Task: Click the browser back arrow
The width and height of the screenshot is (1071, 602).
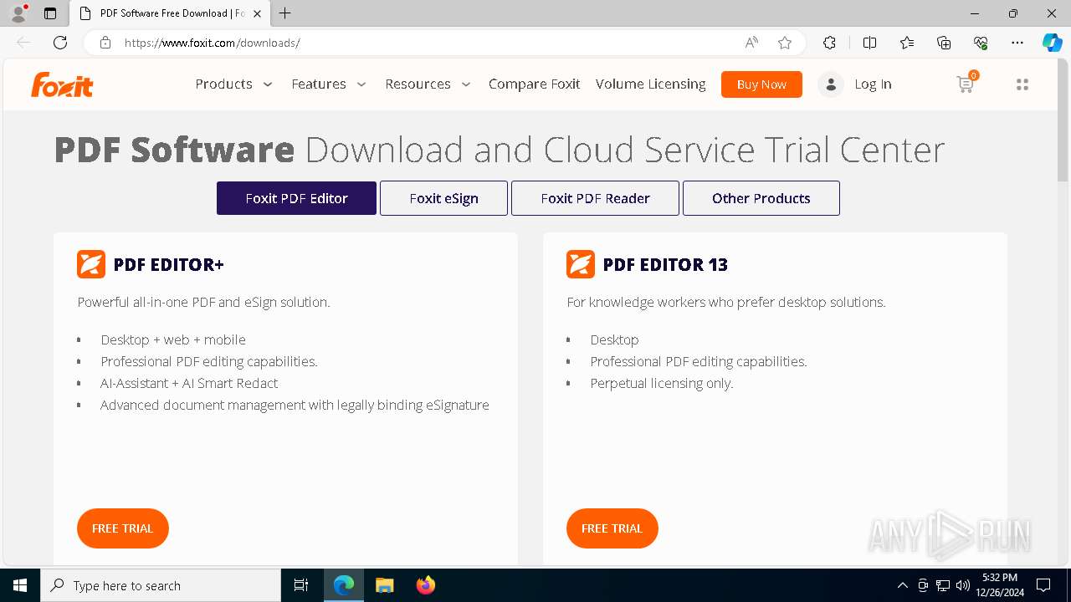Action: tap(23, 43)
